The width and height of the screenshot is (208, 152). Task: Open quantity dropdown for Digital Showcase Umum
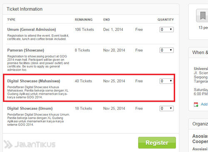coord(166,109)
